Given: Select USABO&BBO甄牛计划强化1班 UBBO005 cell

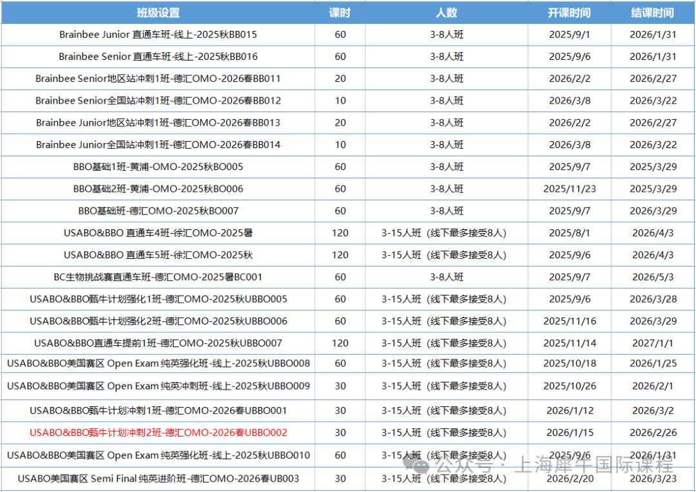Looking at the screenshot, I should coord(158,299).
